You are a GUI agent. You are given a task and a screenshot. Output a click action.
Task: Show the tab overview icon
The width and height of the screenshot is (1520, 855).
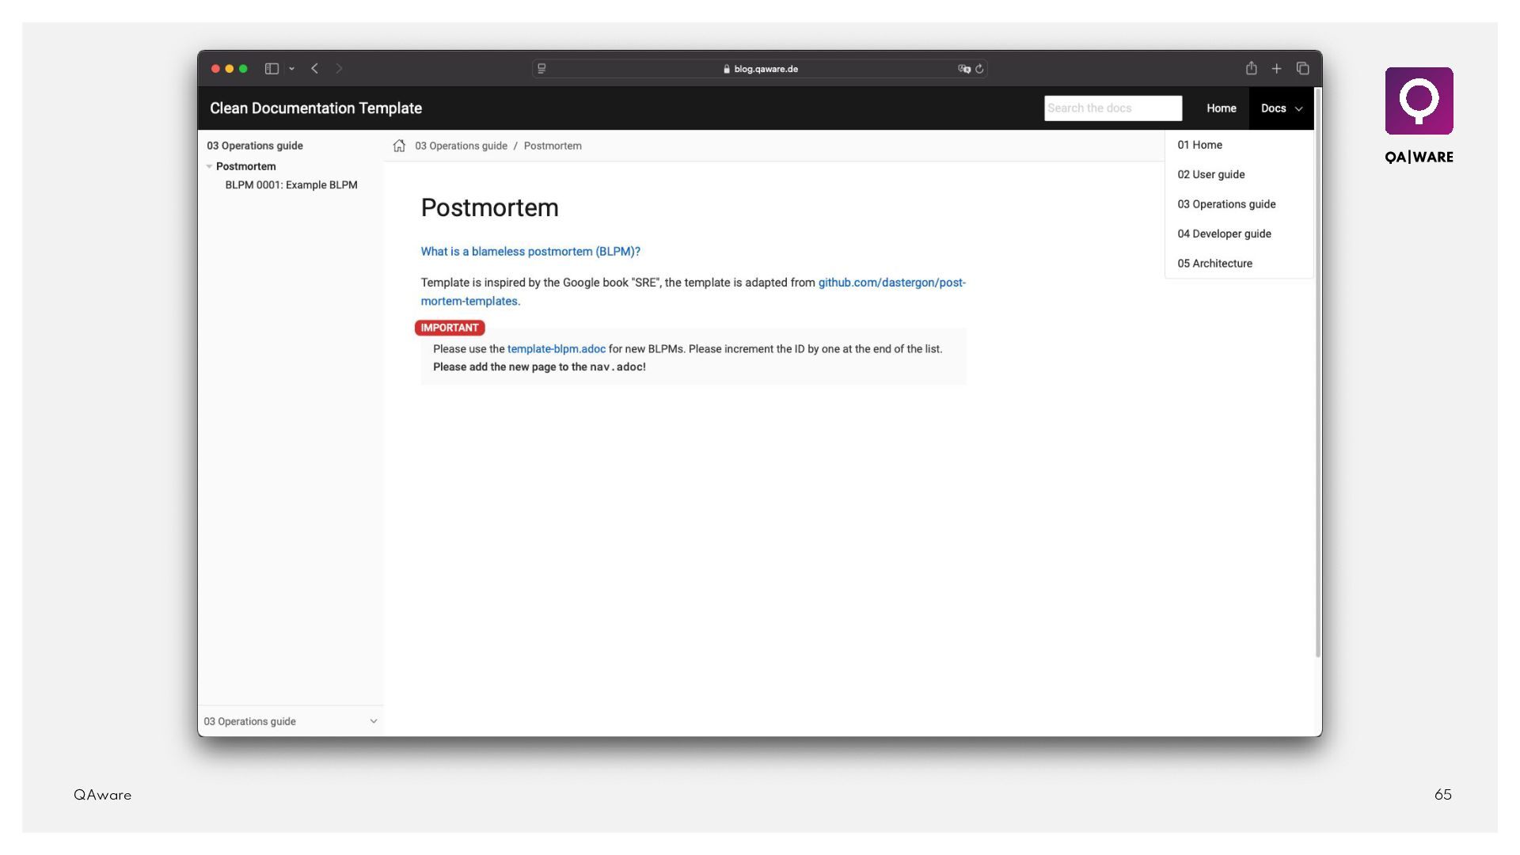click(1302, 69)
